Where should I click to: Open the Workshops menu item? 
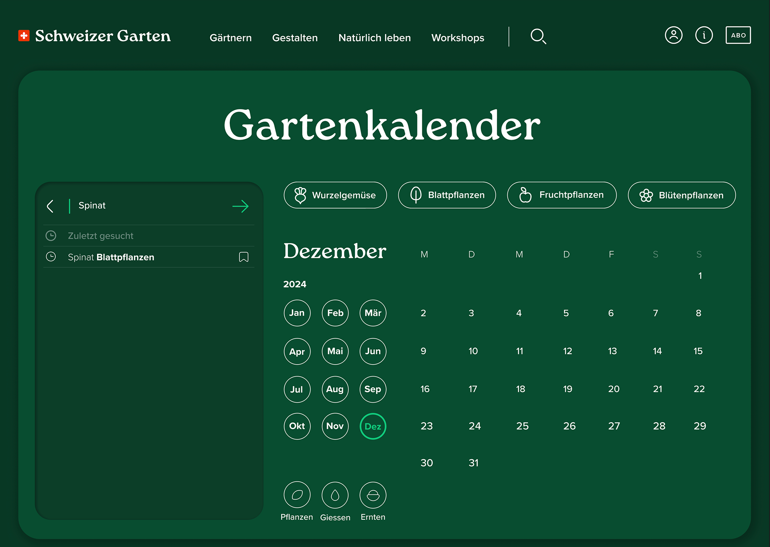click(458, 38)
